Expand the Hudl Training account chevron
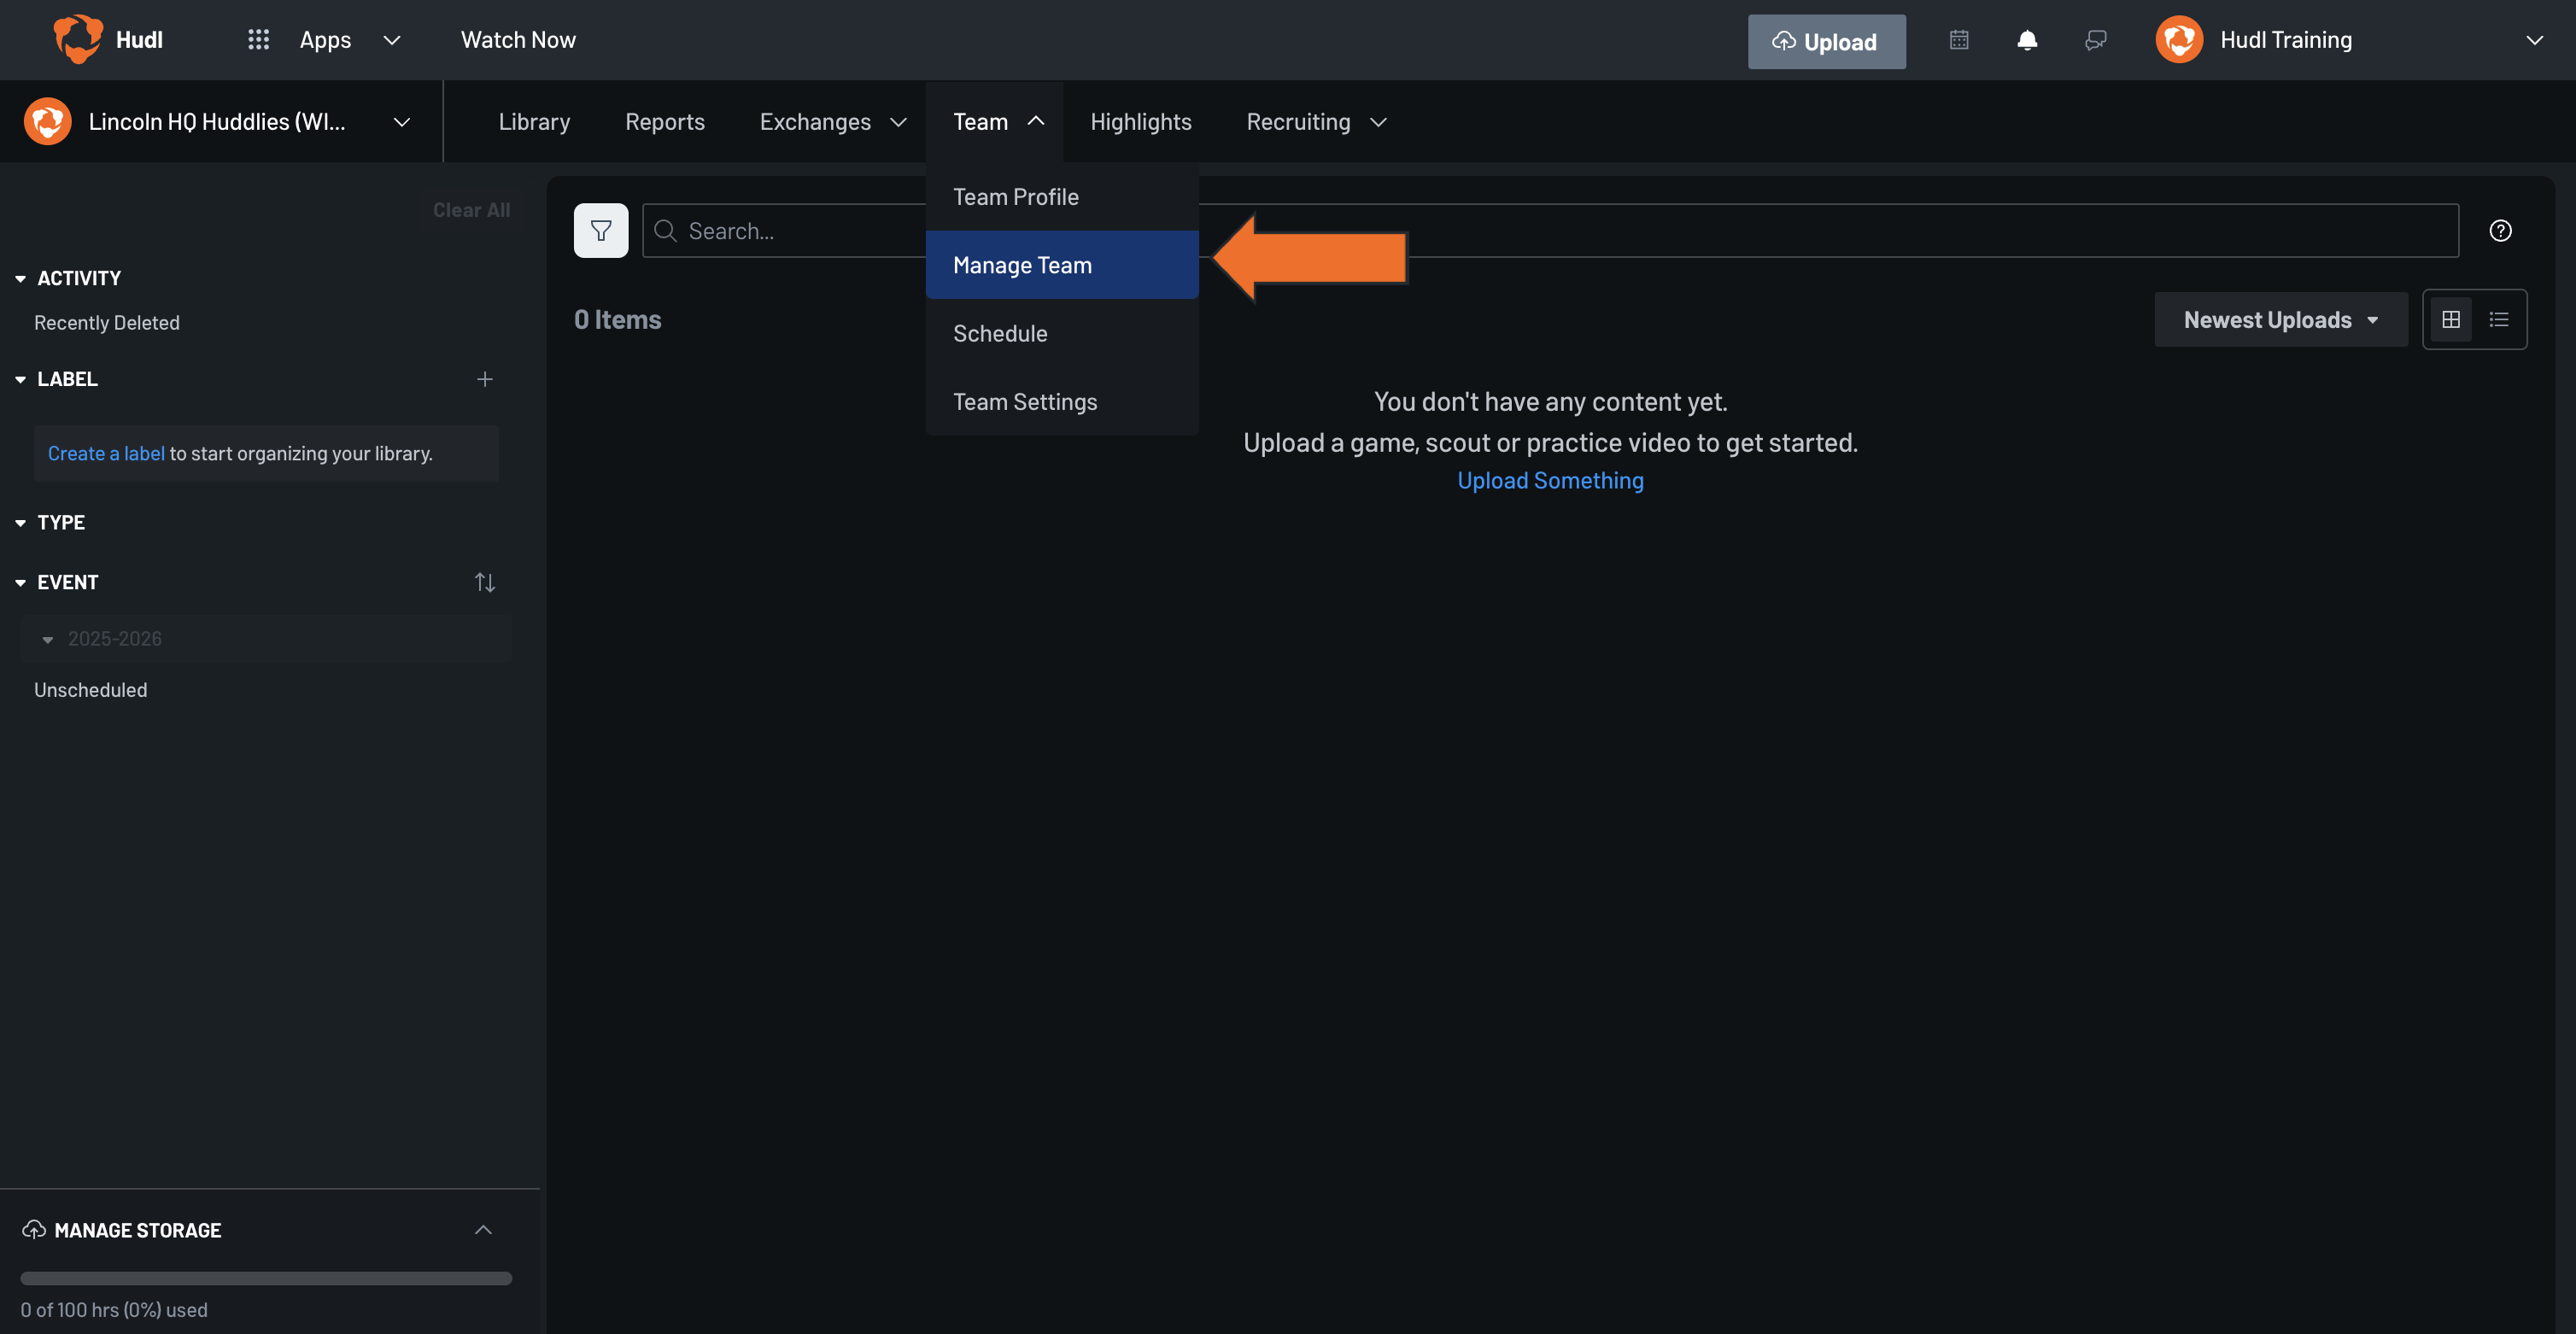The height and width of the screenshot is (1334, 2576). tap(2534, 40)
